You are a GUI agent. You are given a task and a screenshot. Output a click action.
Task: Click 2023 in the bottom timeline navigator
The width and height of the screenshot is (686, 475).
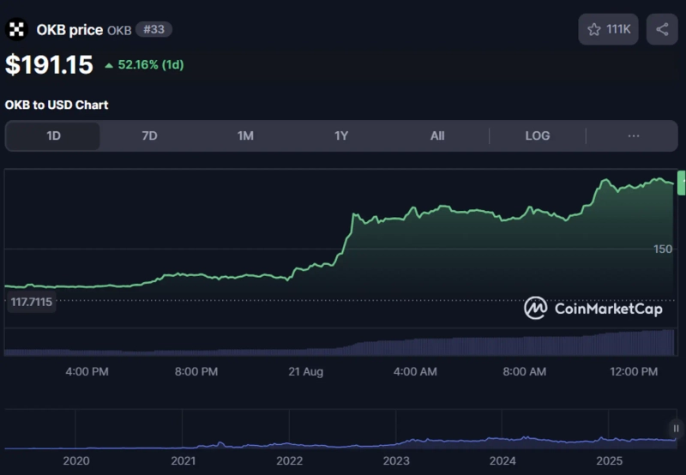tap(396, 460)
